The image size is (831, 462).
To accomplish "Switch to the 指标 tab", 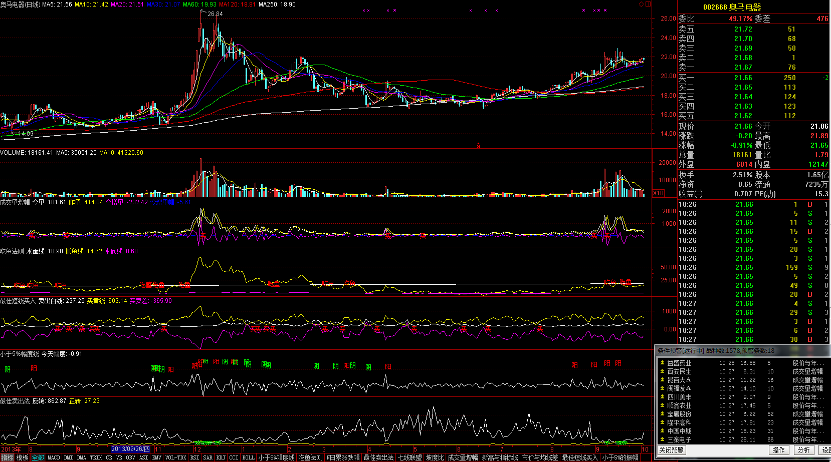I will coord(8,457).
